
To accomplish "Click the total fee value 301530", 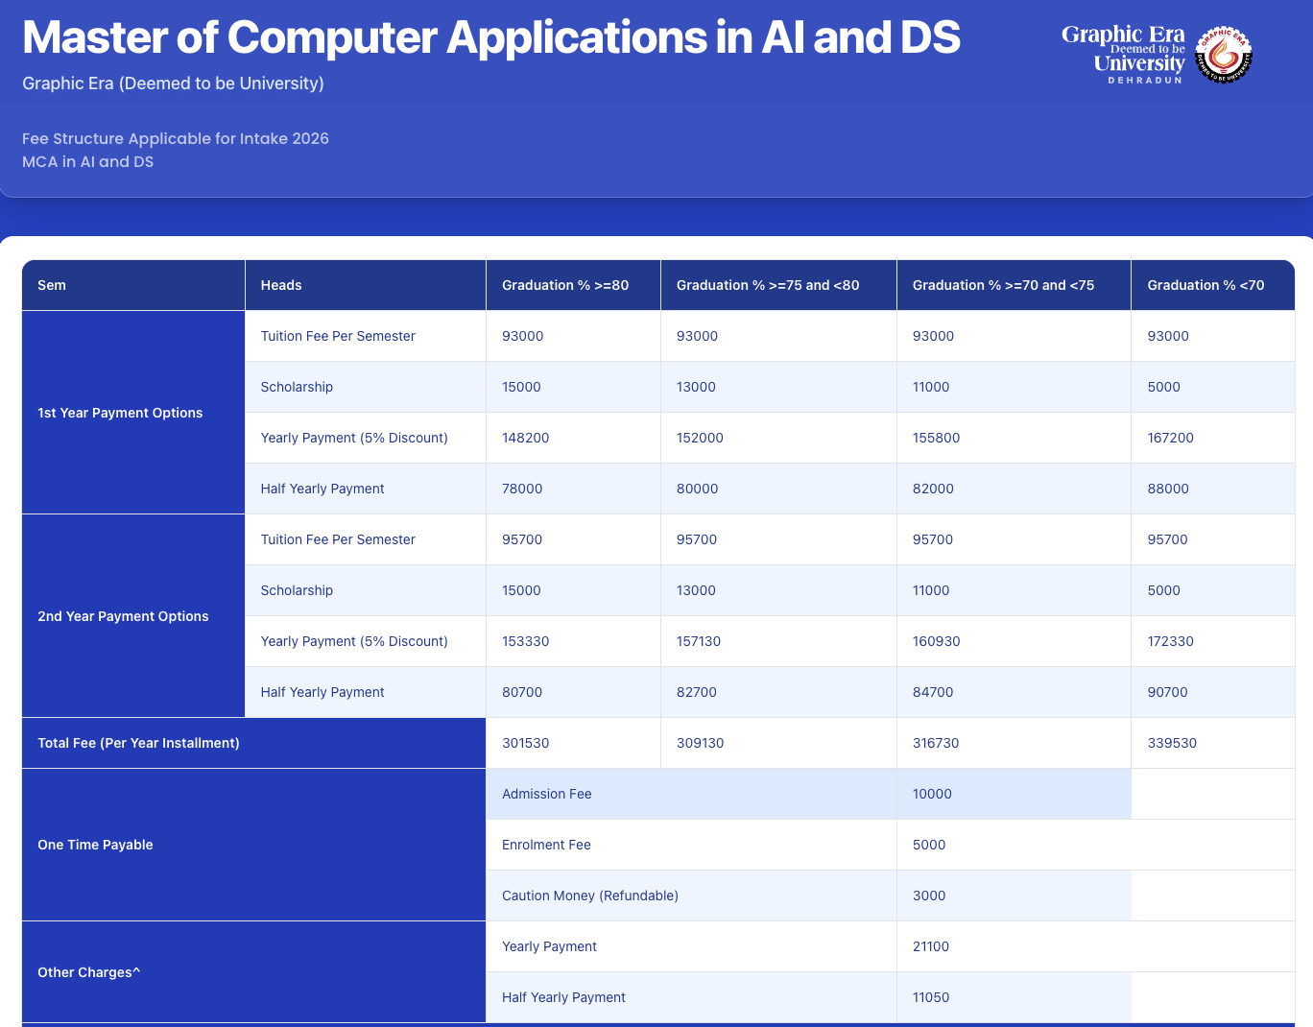I will click(526, 743).
